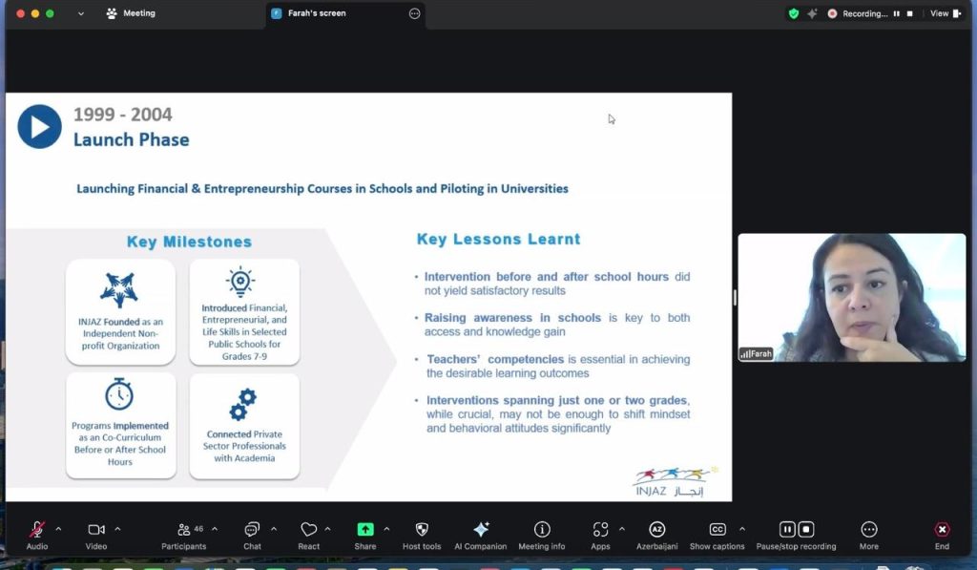Click Farah's video thumbnail
Screen dimensions: 977x570
coord(851,298)
